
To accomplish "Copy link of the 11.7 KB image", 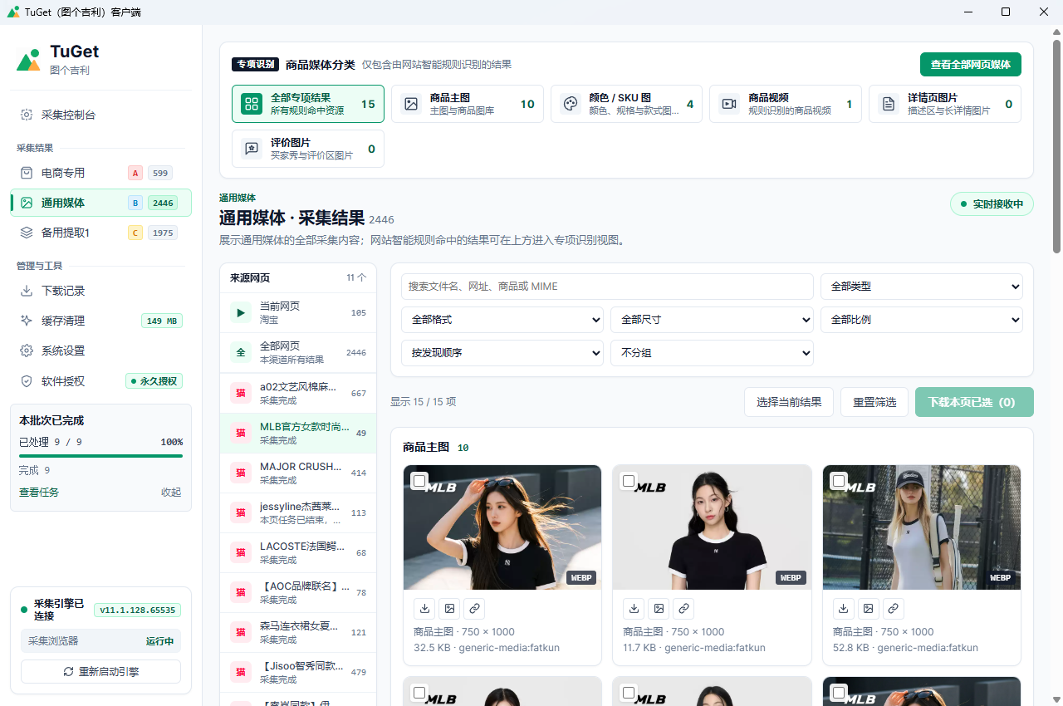I will (x=683, y=608).
